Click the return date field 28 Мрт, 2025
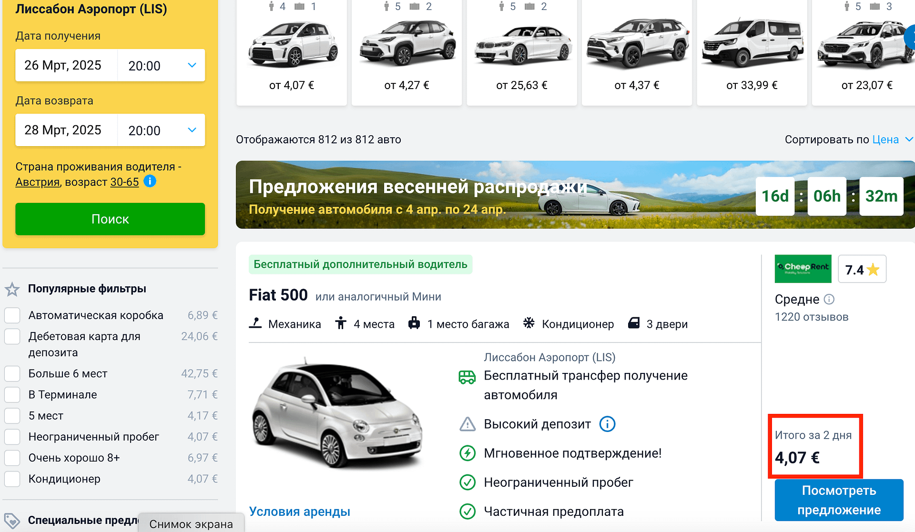Screen dimensions: 915x532 (66, 130)
